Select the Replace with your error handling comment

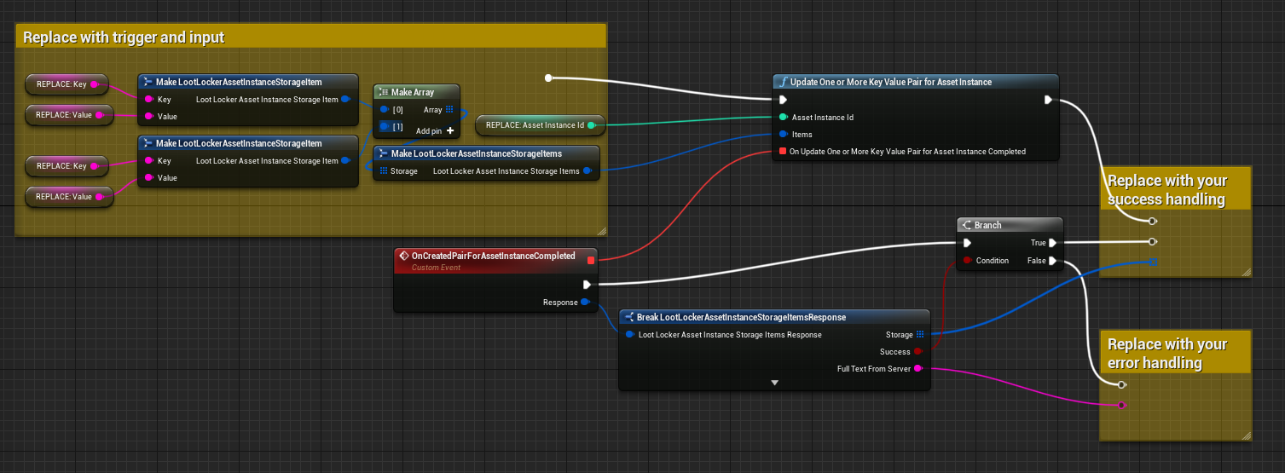(1166, 354)
